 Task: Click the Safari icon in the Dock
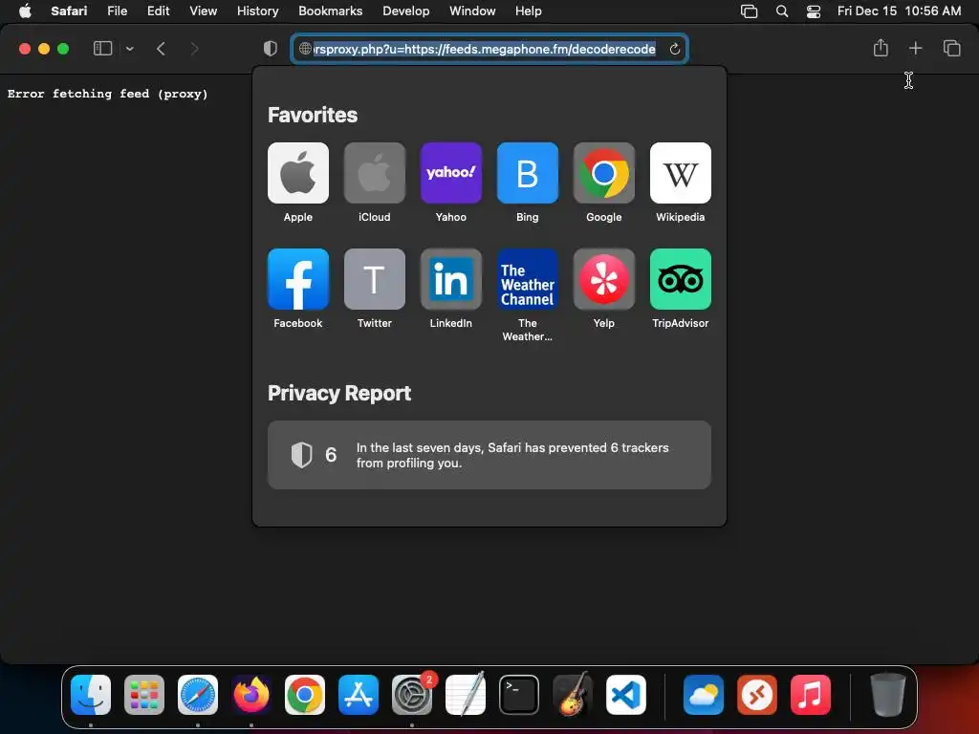[197, 695]
